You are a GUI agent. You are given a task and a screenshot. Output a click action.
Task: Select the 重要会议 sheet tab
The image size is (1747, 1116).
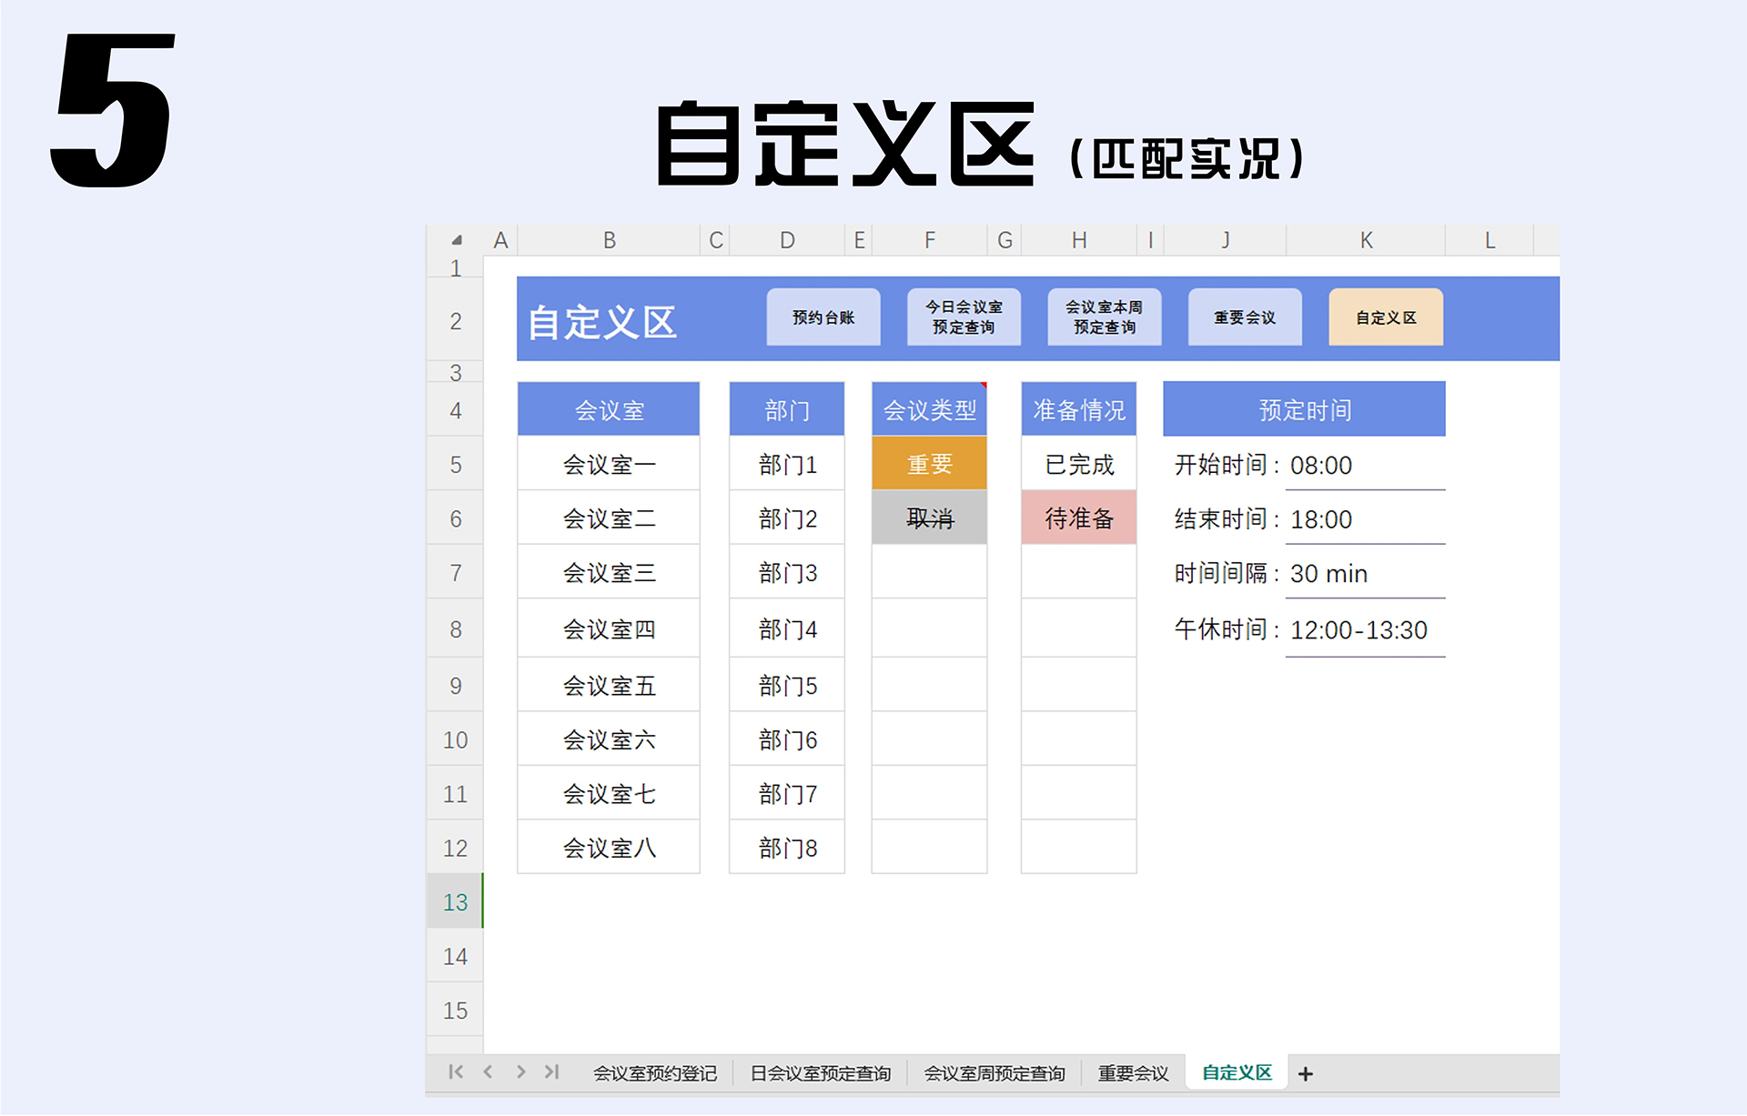tap(1133, 1074)
